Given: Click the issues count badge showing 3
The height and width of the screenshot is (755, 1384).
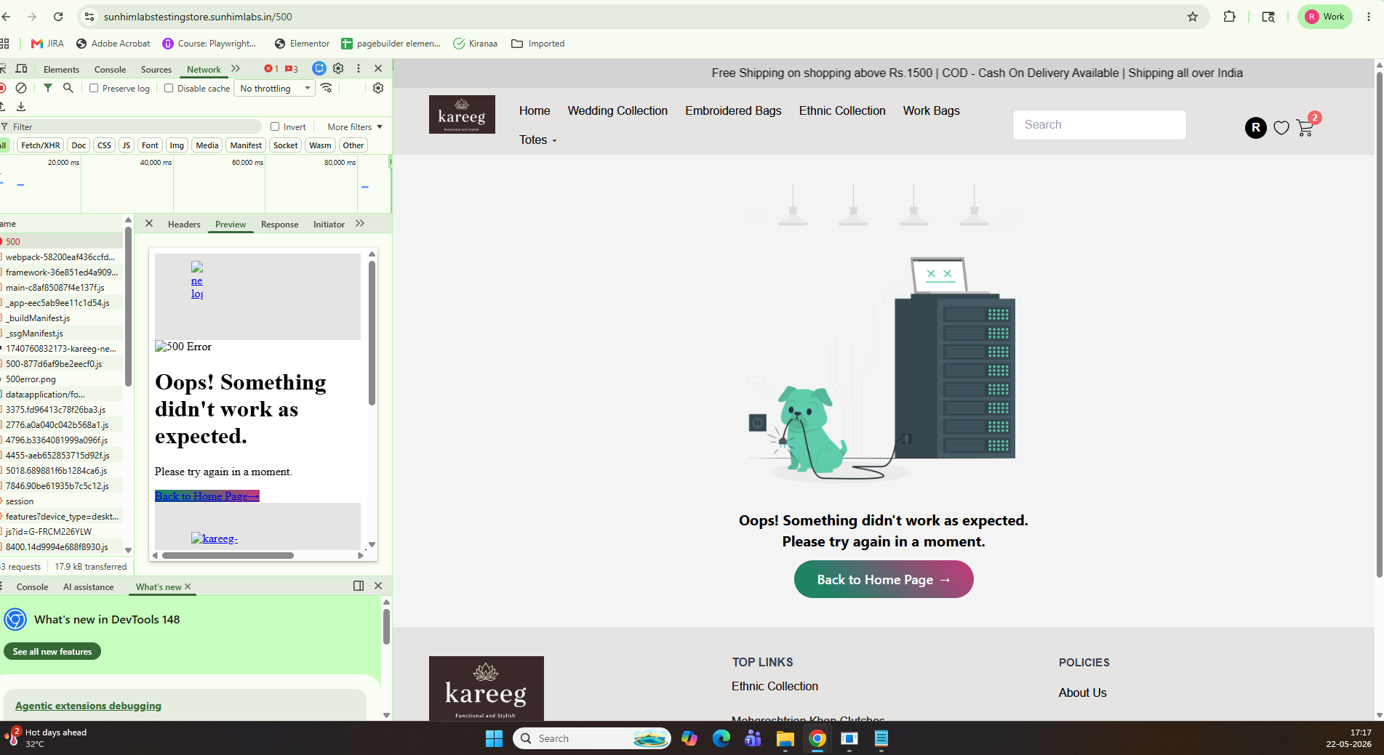Looking at the screenshot, I should [x=292, y=69].
